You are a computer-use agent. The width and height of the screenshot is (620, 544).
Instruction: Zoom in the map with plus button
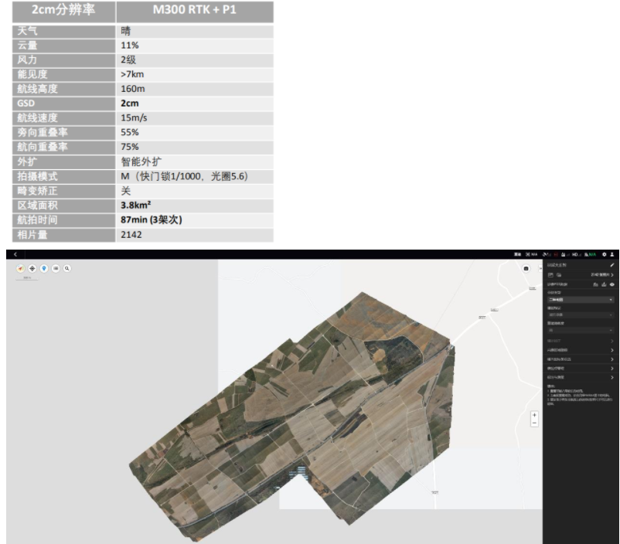pyautogui.click(x=534, y=415)
